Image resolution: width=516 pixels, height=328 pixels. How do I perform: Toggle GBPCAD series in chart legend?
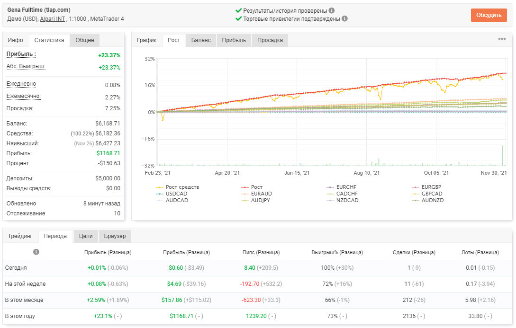427,194
